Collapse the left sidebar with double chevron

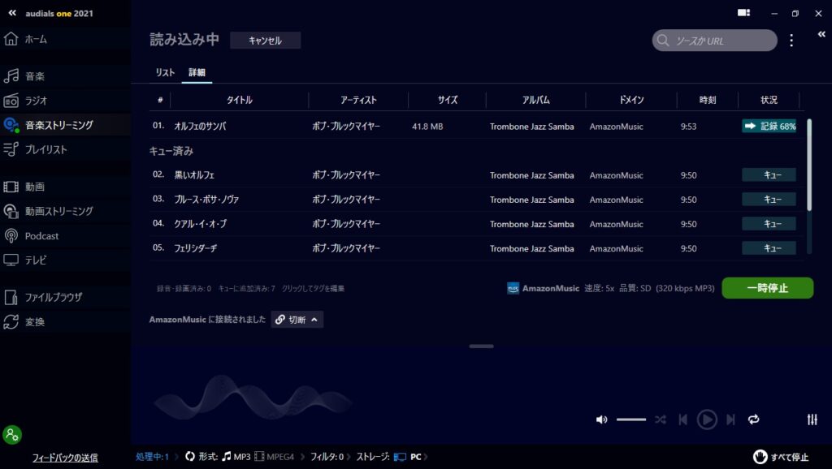tap(12, 13)
